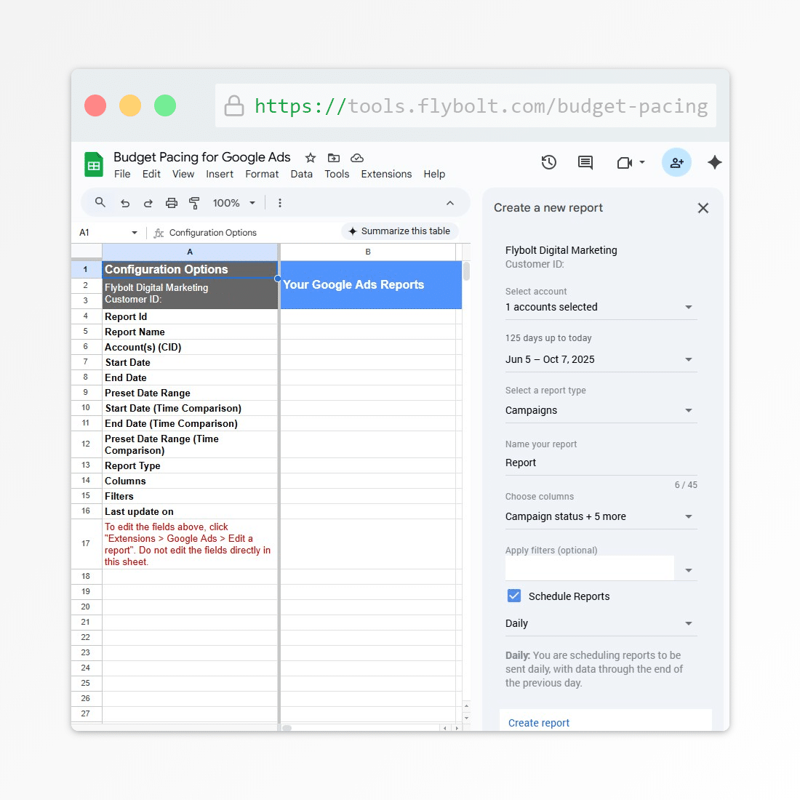This screenshot has height=800, width=800.
Task: Open version history clock icon
Action: point(549,162)
